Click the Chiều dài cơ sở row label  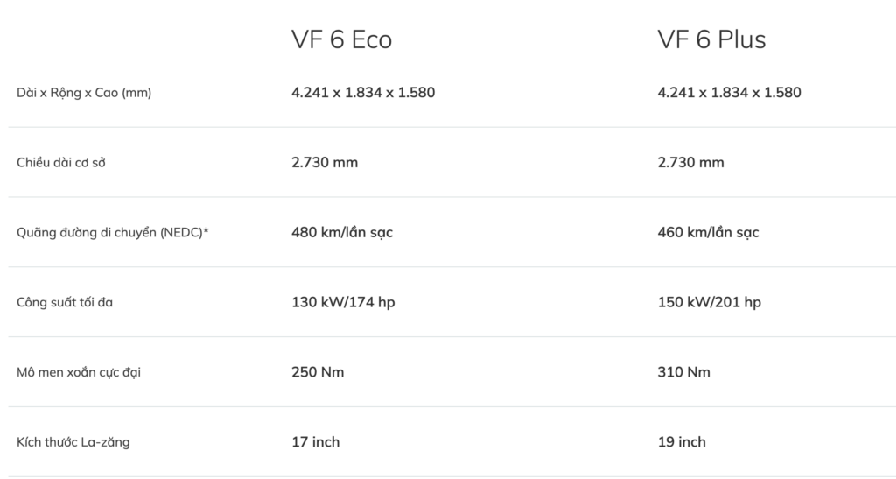(64, 163)
